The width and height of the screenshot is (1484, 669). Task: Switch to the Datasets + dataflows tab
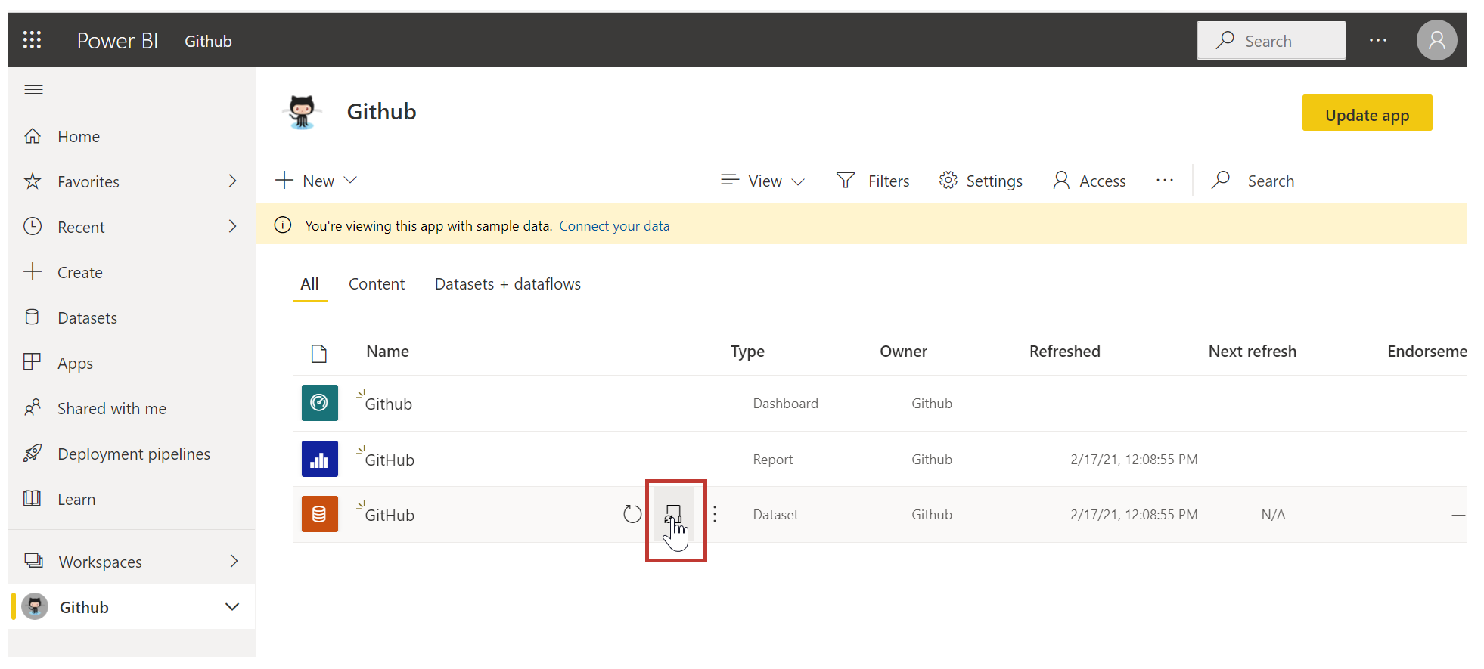[x=508, y=284]
